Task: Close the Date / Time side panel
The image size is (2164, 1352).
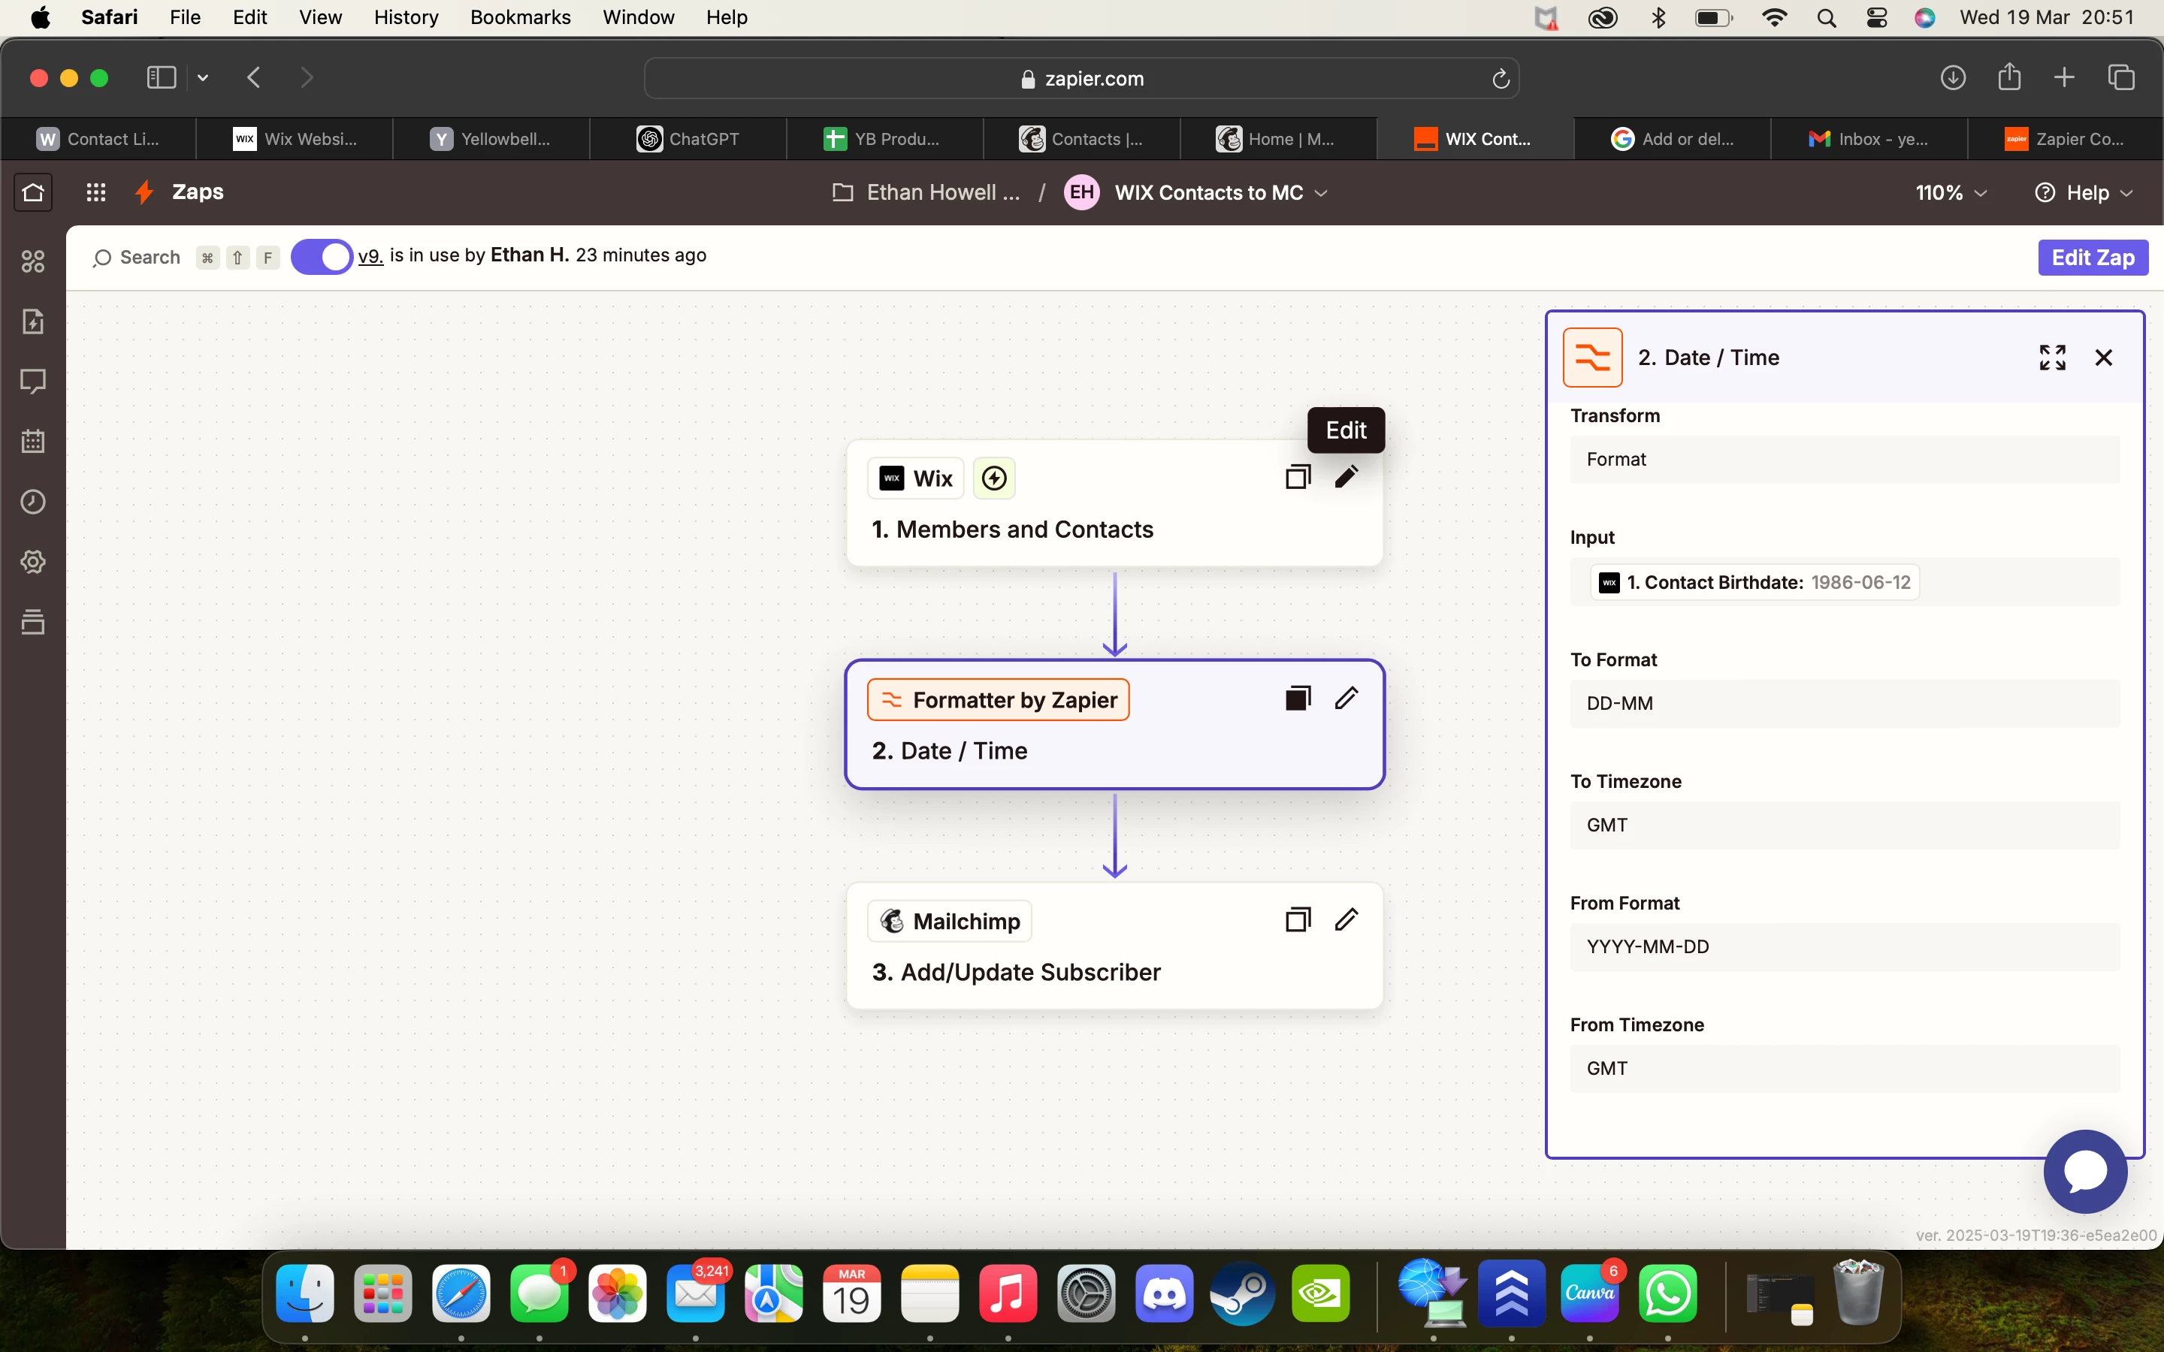Action: [x=2103, y=358]
